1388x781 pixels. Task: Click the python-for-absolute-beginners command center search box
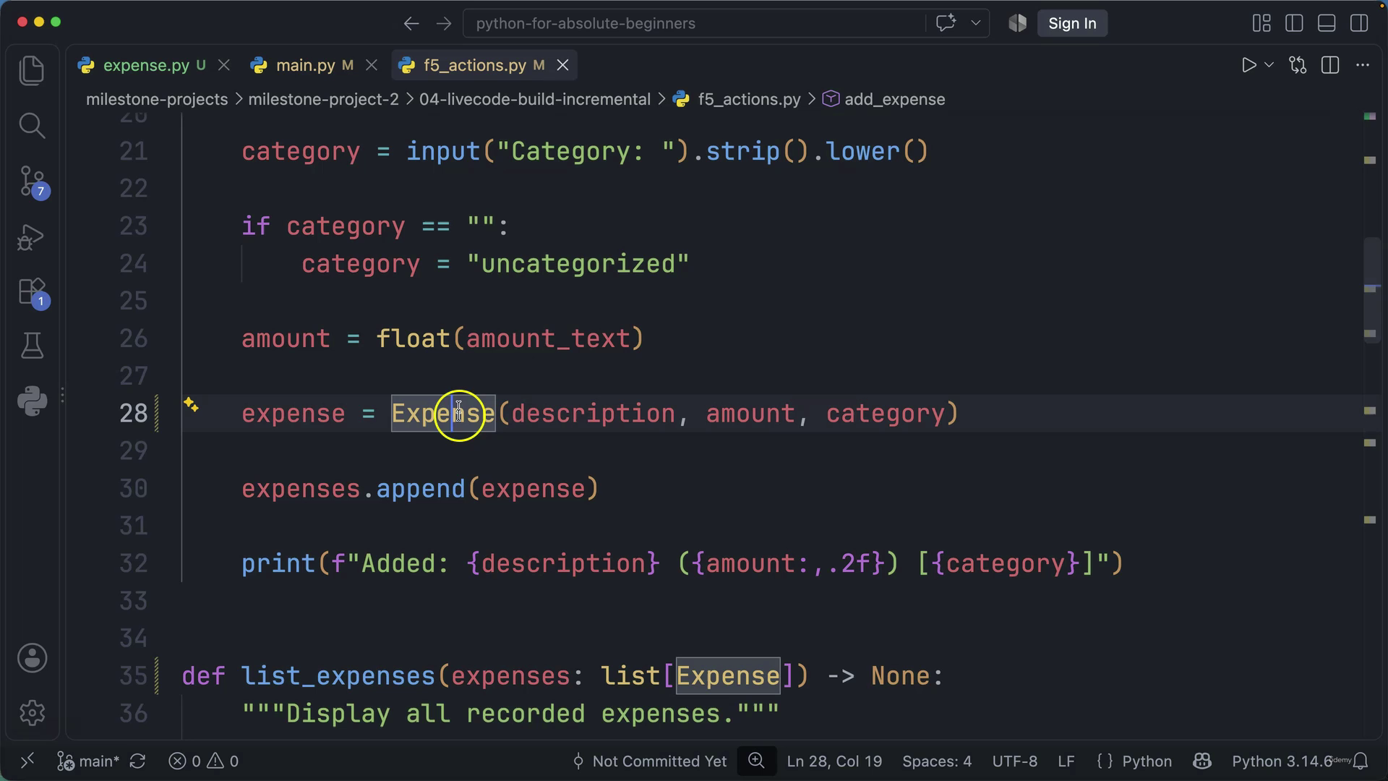694,23
